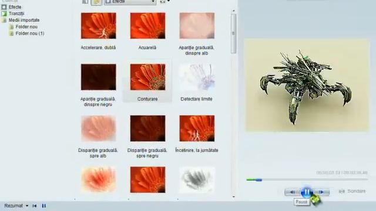Open the Medii importate collection
This screenshot has height=211, width=376.
[24, 20]
